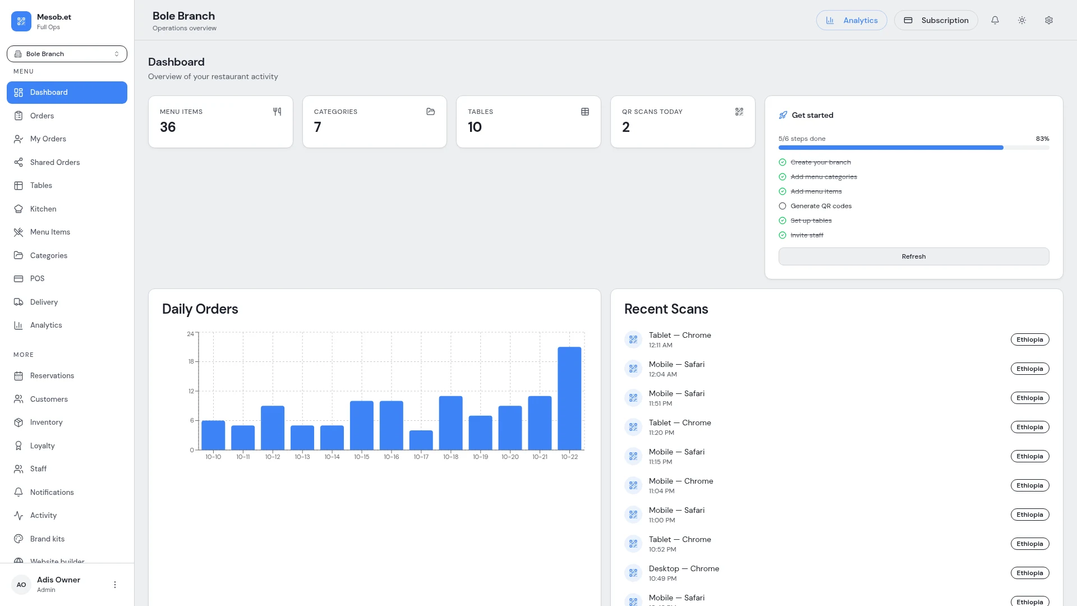
Task: Click the Desktop — Chrome scan at 10:49 PM
Action: coord(836,573)
